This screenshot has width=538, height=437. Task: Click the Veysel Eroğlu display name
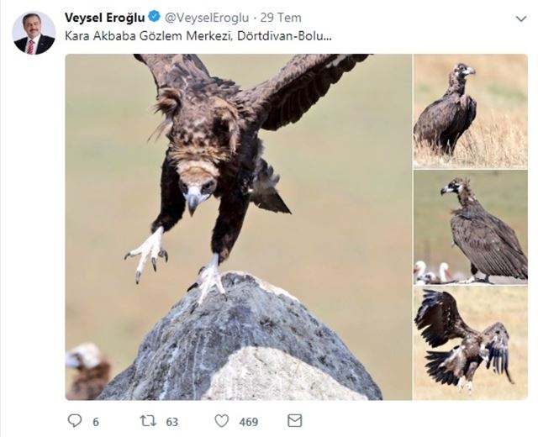pyautogui.click(x=104, y=18)
